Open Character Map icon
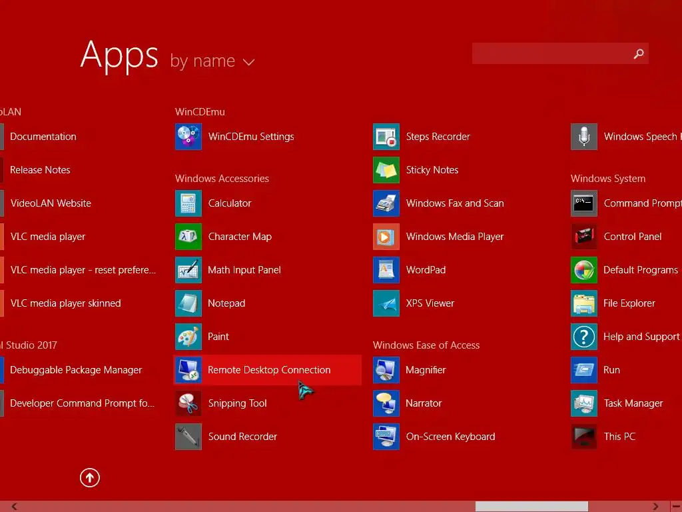The image size is (682, 512). 188,237
